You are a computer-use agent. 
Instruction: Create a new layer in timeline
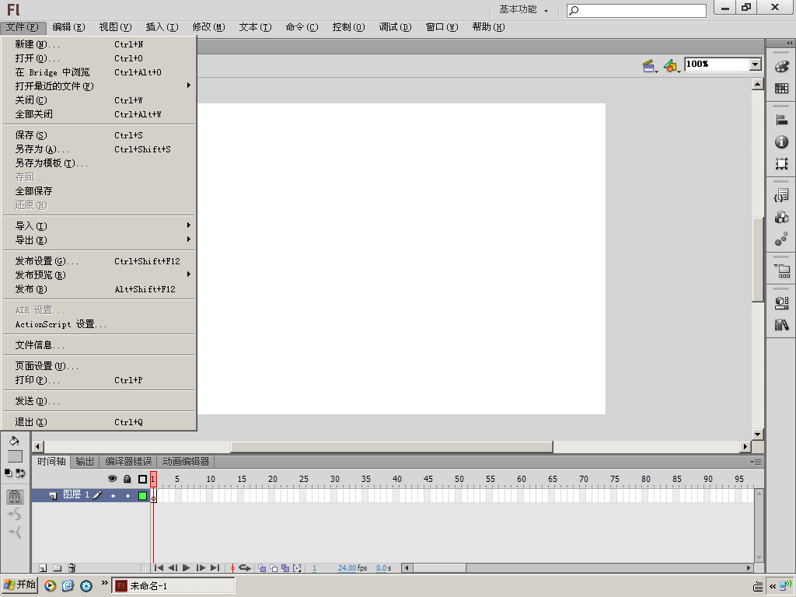(44, 568)
